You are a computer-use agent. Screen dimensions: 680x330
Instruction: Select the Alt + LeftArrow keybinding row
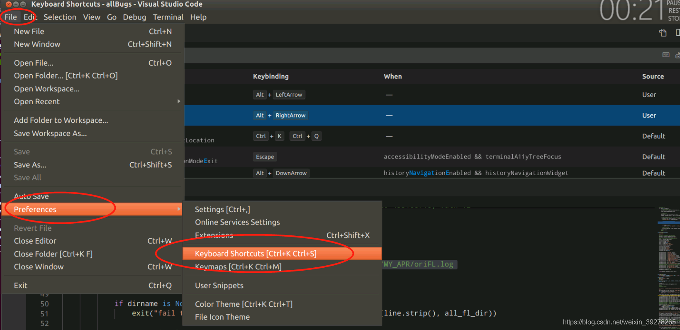432,95
